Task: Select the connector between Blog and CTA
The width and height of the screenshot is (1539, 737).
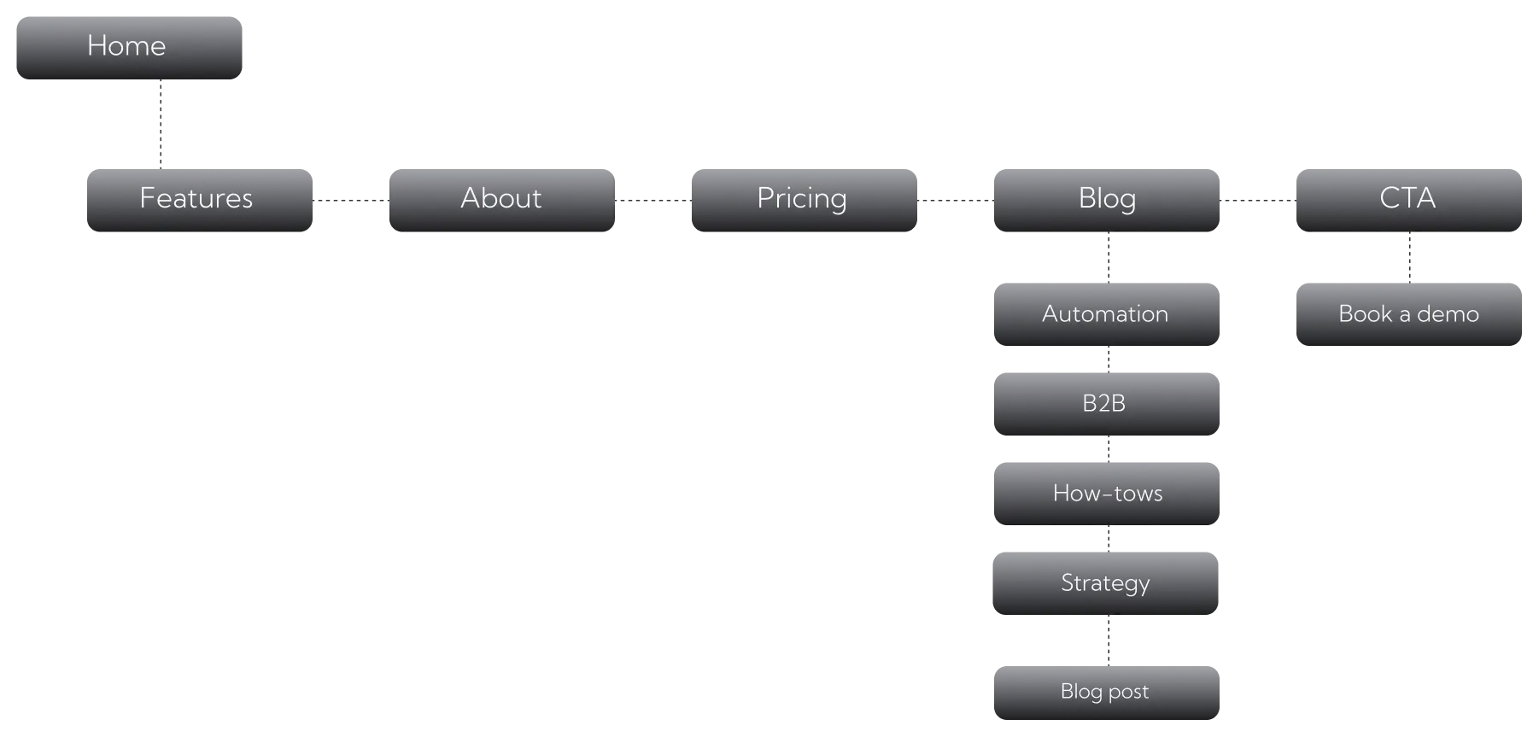Action: pos(1256,202)
